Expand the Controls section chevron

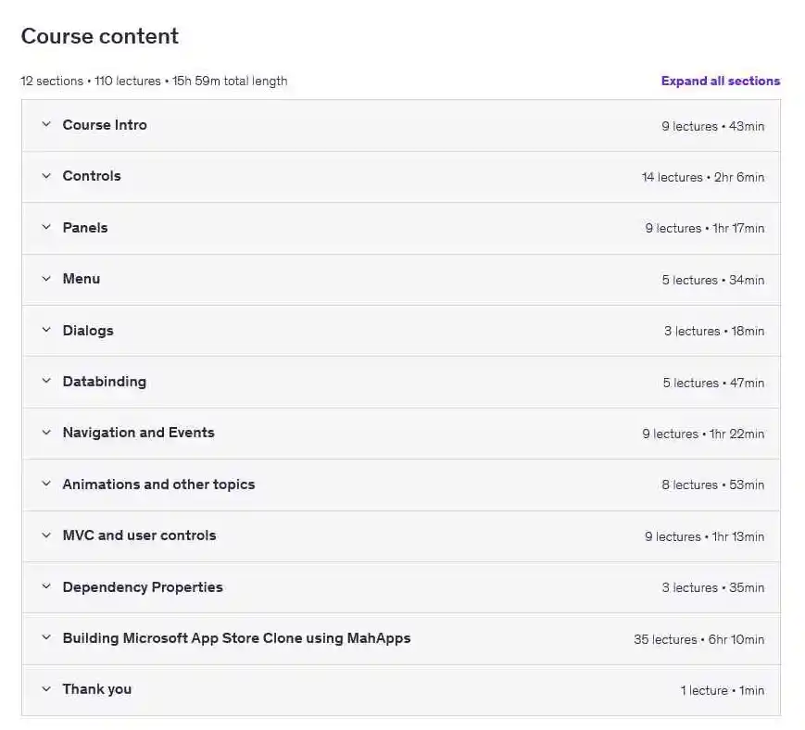coord(45,176)
